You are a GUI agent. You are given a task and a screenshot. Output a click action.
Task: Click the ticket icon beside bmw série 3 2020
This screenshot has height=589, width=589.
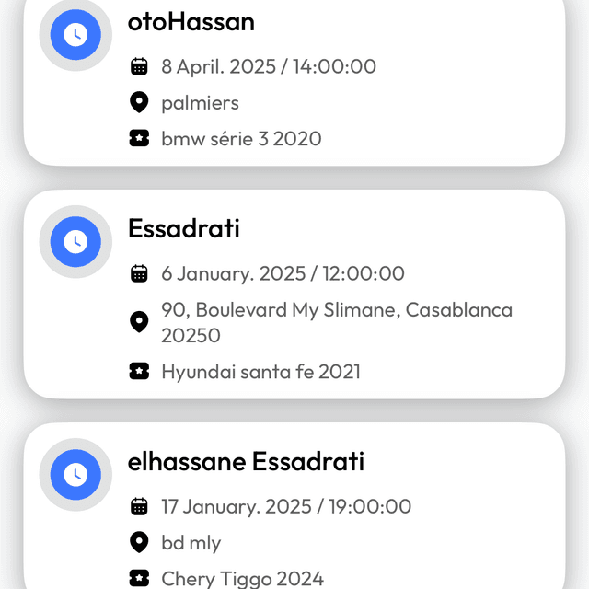(x=139, y=139)
